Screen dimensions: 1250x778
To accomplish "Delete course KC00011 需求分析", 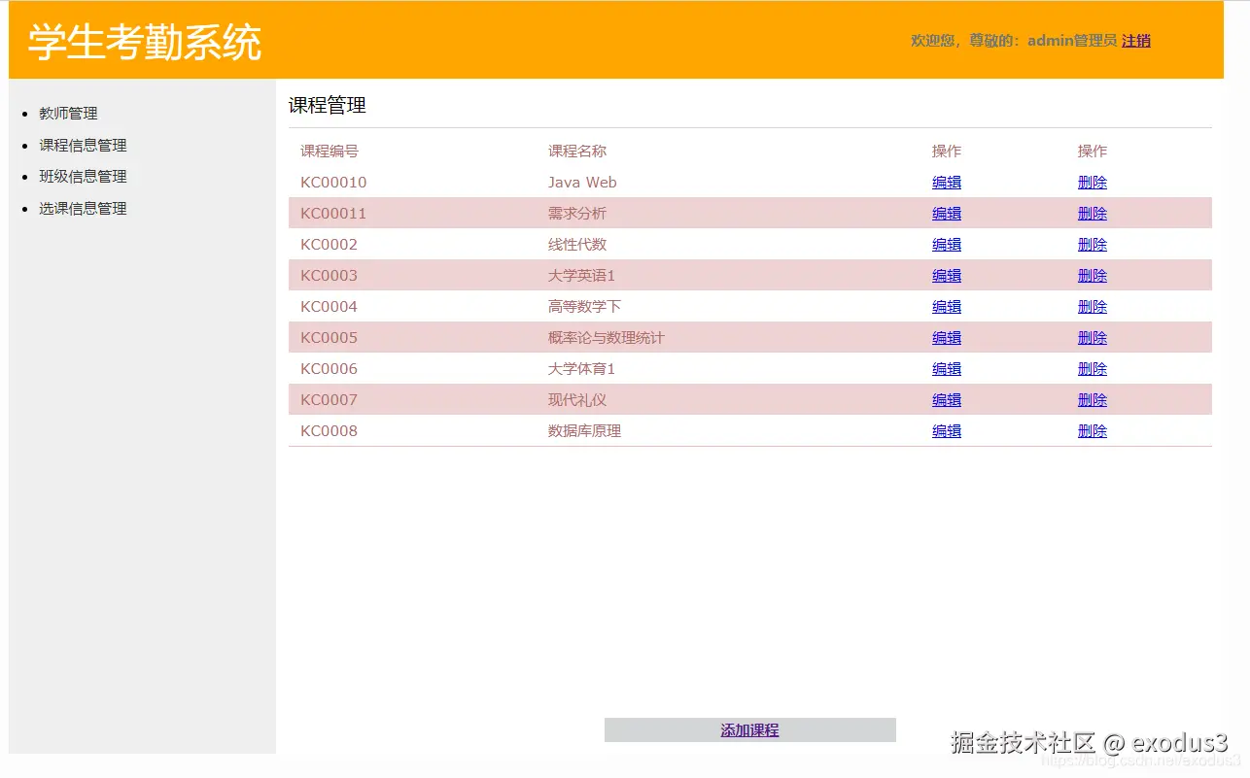I will [x=1093, y=214].
